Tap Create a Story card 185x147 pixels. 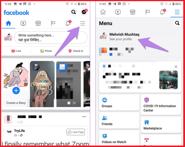click(x=16, y=84)
